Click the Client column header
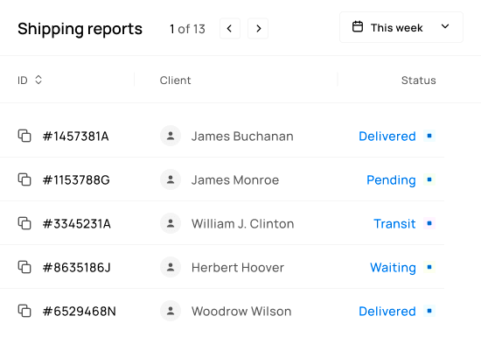Image resolution: width=481 pixels, height=337 pixels. 175,81
